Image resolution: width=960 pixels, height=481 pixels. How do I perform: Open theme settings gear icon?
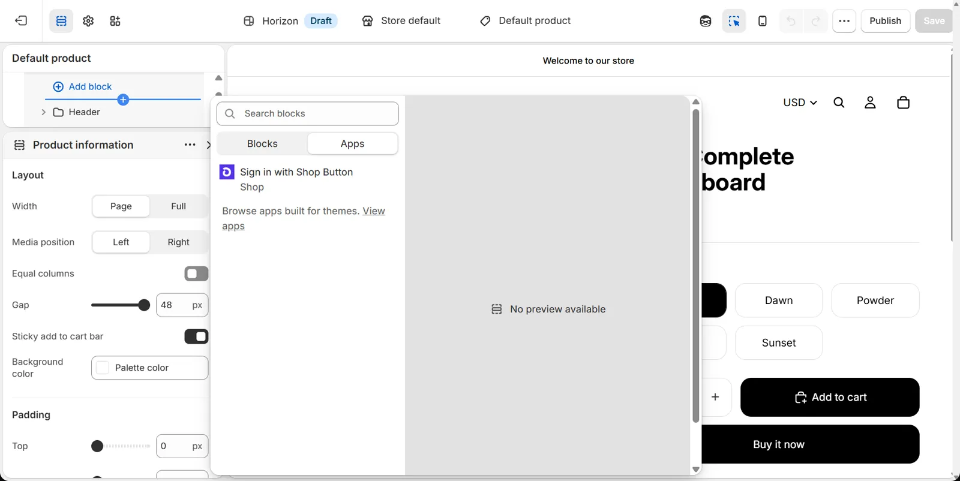[88, 21]
